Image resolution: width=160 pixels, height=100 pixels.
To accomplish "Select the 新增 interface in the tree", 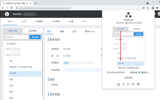I will (x=11, y=85).
